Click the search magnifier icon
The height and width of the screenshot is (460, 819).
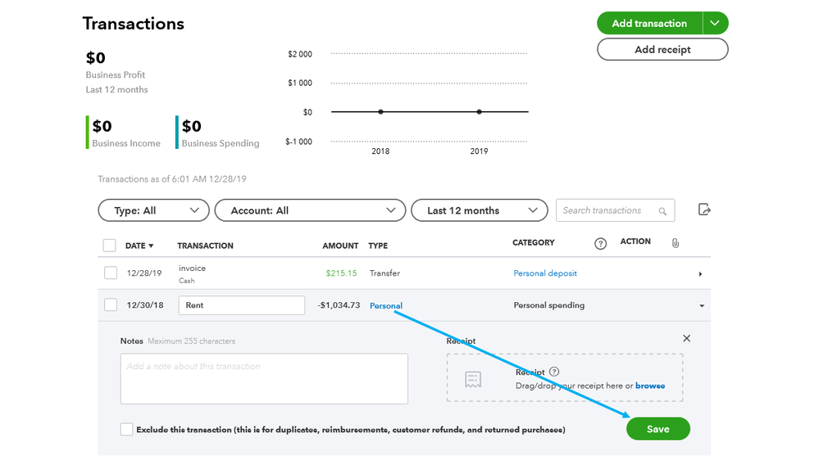pyautogui.click(x=662, y=211)
